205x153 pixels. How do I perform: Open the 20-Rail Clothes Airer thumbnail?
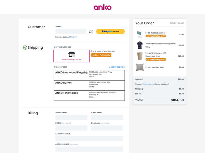[139, 34]
